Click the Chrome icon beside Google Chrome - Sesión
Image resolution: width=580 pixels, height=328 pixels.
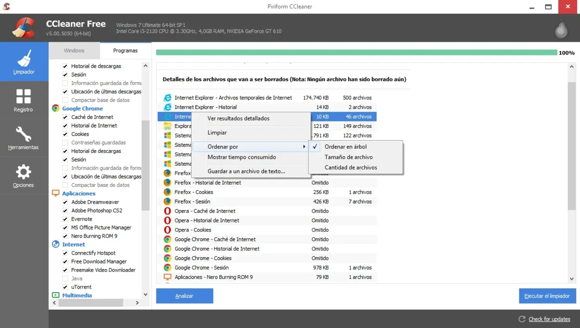(x=168, y=267)
